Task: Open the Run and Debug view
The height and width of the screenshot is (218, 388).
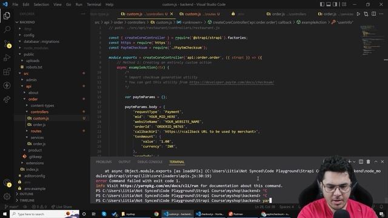Action: pyautogui.click(x=7, y=58)
